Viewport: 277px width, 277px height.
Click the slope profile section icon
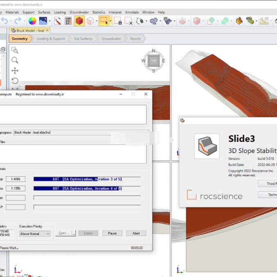(264, 20)
